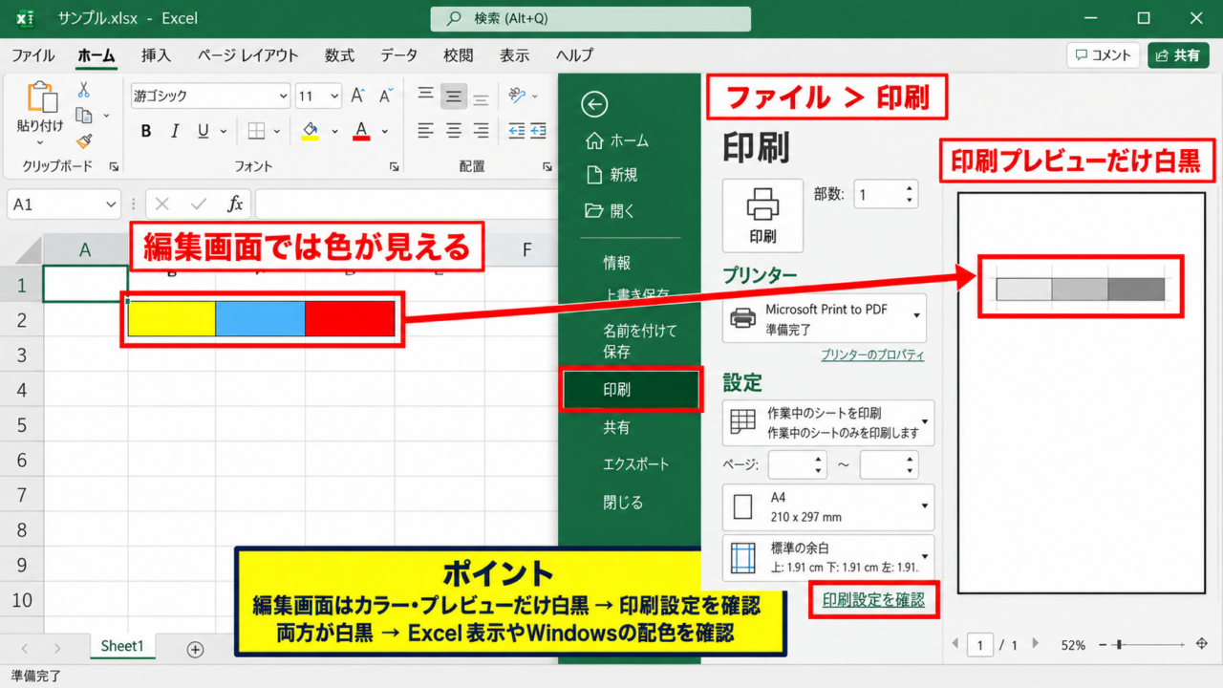The width and height of the screenshot is (1223, 688).
Task: Click the Paste clipboard icon
Action: [x=41, y=97]
